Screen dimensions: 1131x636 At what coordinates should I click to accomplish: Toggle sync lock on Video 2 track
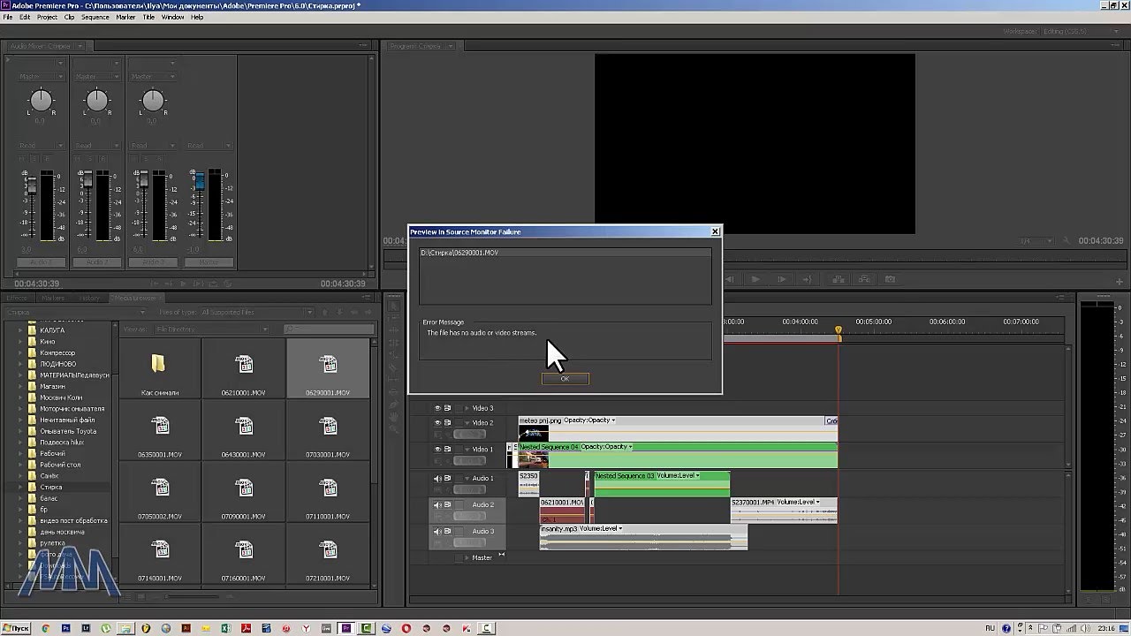pos(448,422)
